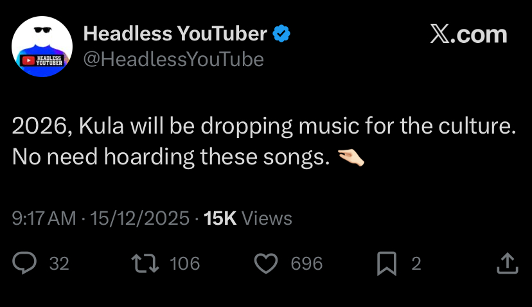The image size is (532, 307).
Task: Tap the share upload icon
Action: coord(507,263)
